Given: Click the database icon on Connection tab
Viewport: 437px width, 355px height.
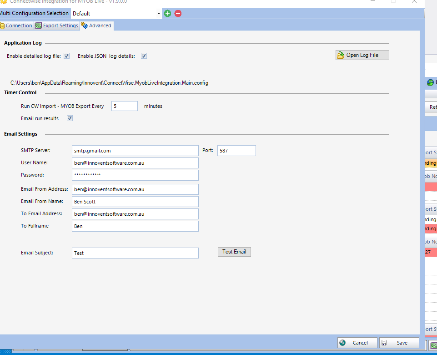Looking at the screenshot, I should [x=2, y=26].
